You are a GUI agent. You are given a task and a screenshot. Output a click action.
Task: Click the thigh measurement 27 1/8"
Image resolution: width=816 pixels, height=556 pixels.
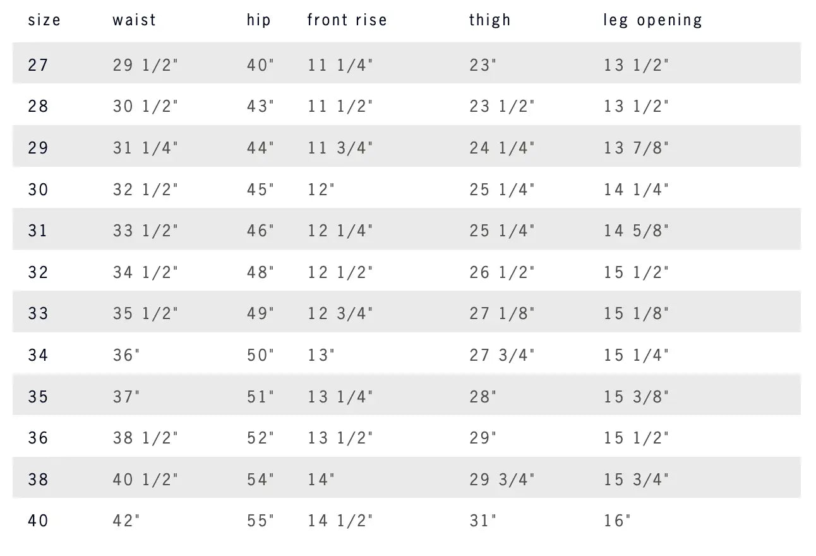pyautogui.click(x=502, y=313)
